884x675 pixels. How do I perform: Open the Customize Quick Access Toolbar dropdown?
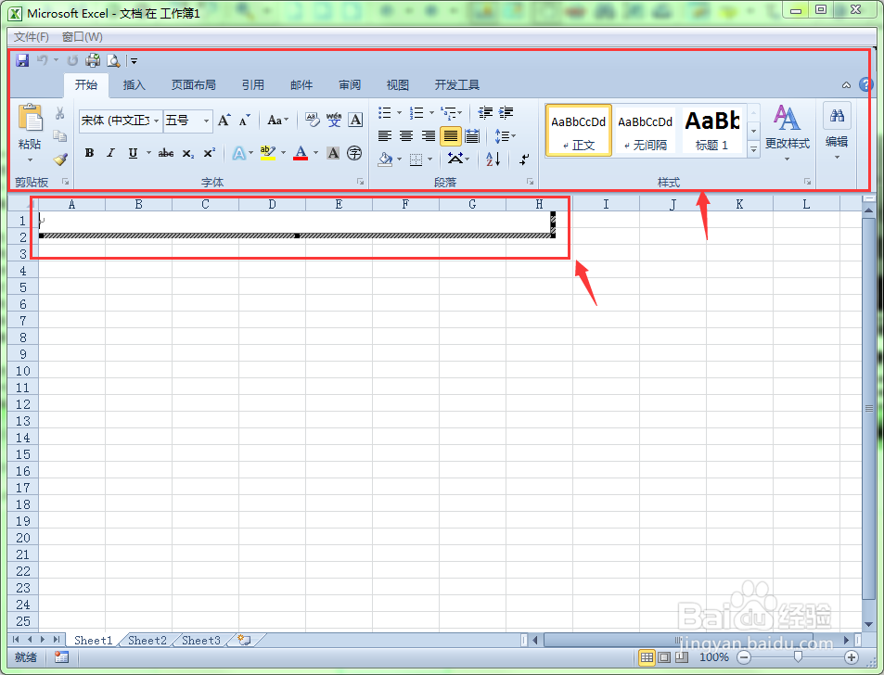click(x=134, y=61)
